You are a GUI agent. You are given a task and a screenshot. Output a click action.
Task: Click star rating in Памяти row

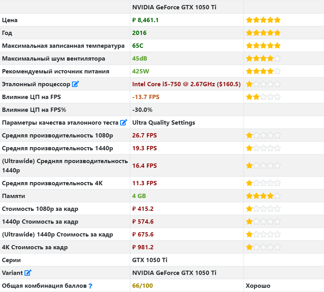[x=263, y=196]
